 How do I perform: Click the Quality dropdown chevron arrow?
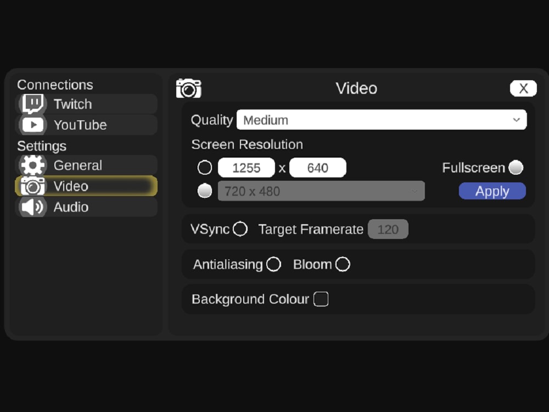tap(517, 120)
